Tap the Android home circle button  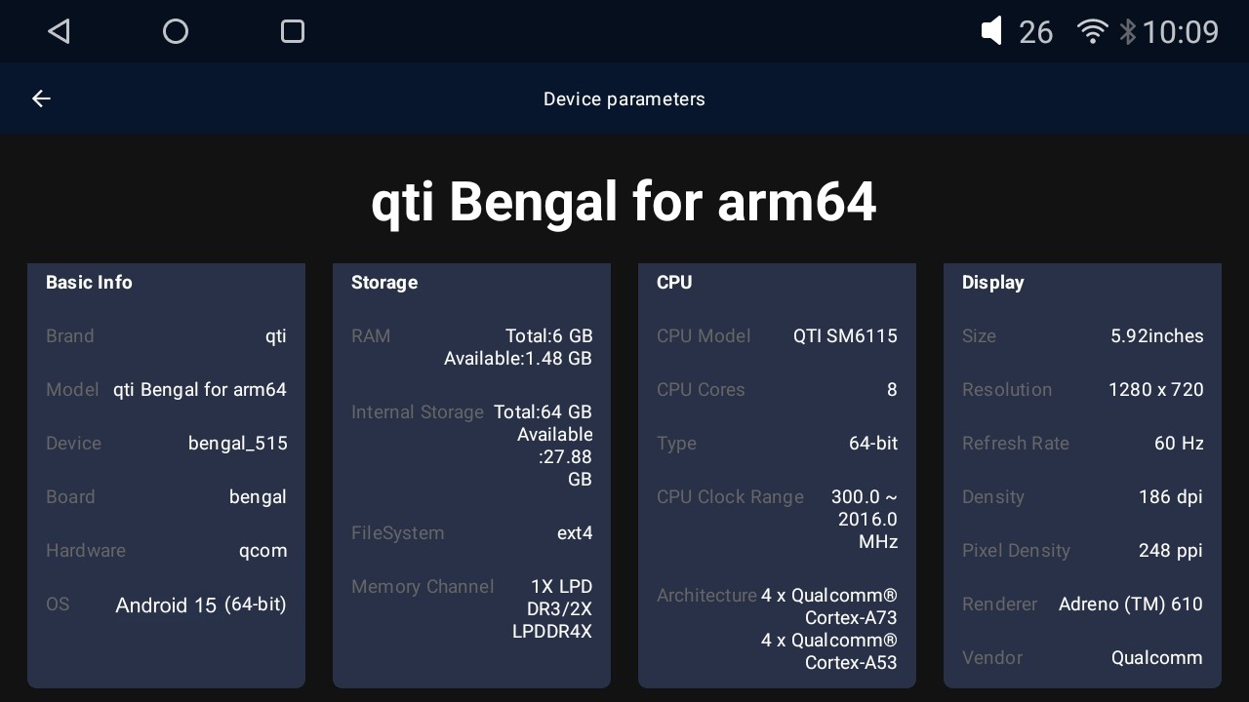click(x=176, y=32)
